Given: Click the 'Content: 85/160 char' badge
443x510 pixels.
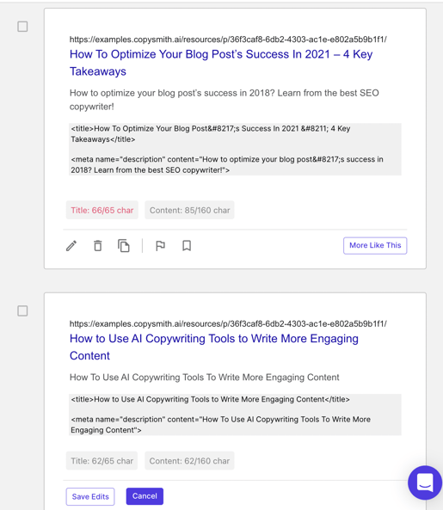Looking at the screenshot, I should [189, 210].
